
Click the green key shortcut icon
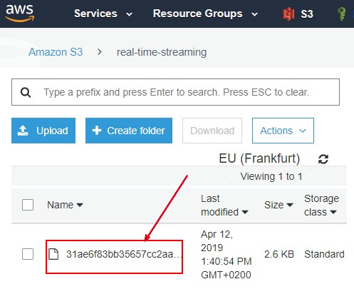point(342,14)
